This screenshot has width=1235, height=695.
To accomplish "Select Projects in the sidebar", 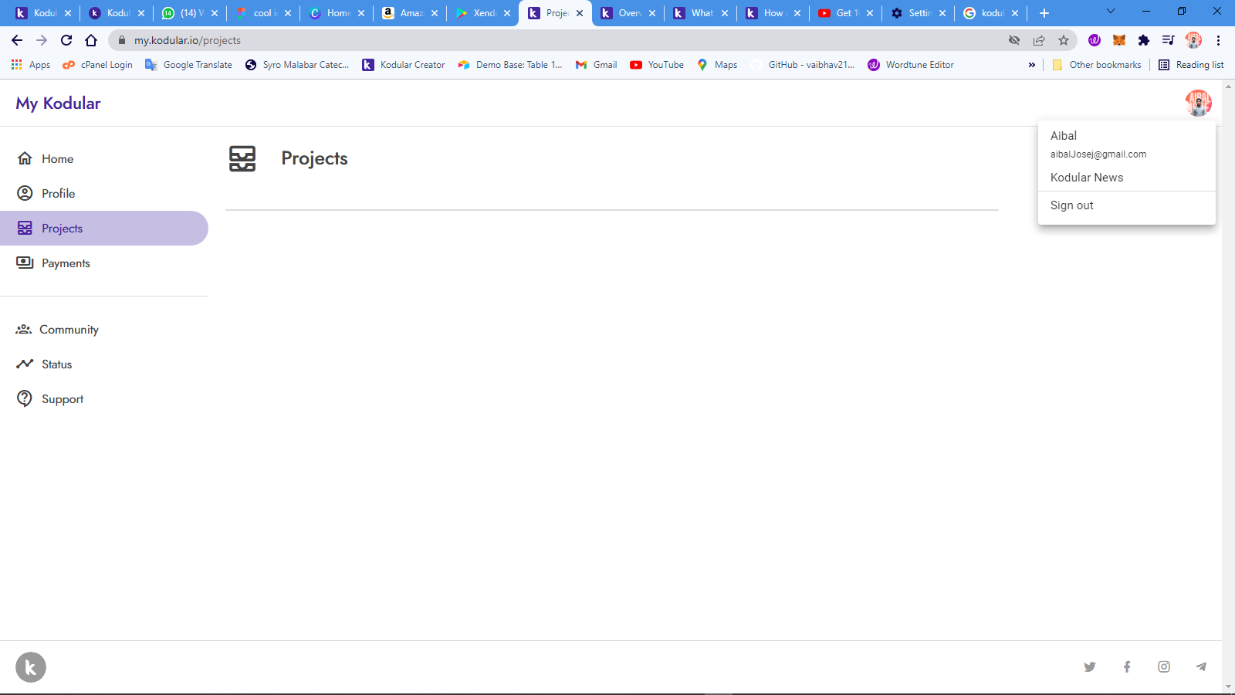I will coord(104,228).
